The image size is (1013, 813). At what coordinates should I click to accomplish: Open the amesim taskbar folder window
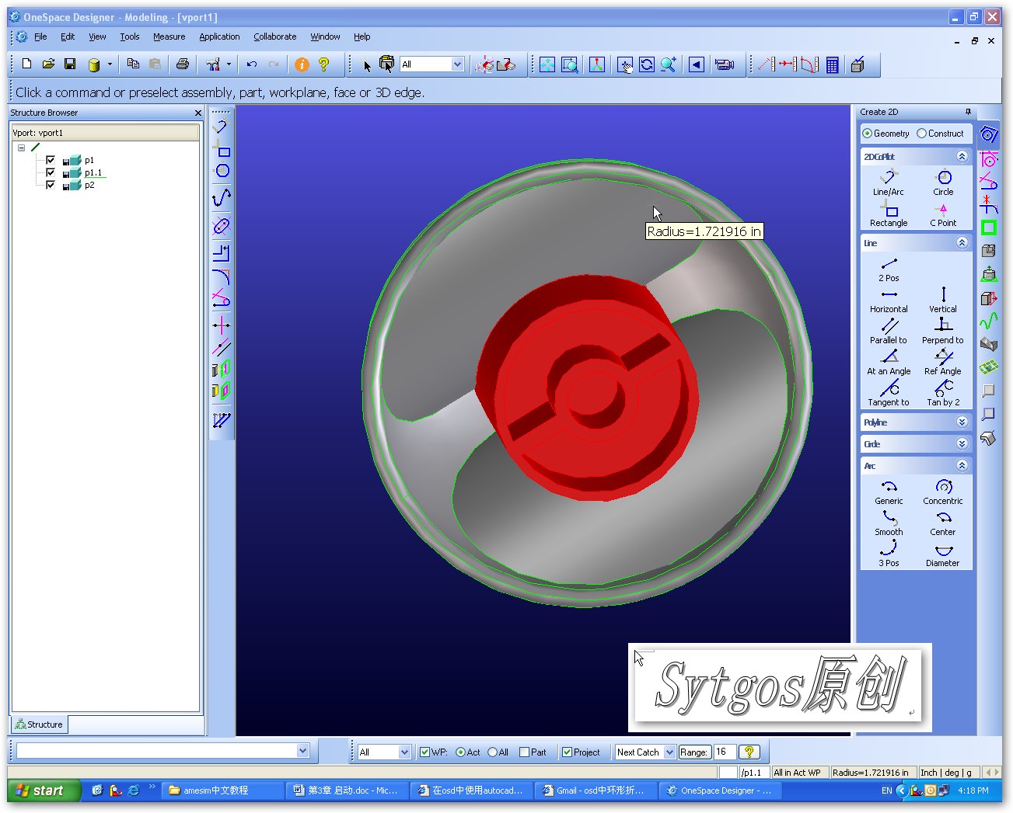click(x=224, y=790)
